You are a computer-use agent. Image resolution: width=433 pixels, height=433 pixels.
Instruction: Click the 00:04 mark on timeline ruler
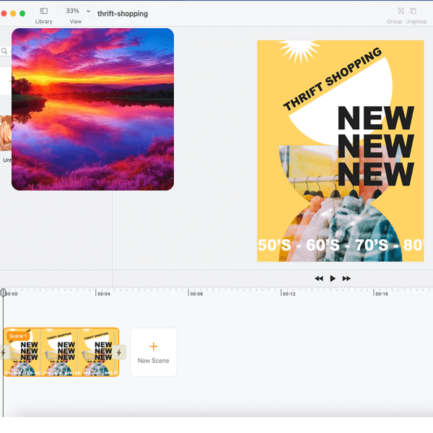(x=97, y=293)
